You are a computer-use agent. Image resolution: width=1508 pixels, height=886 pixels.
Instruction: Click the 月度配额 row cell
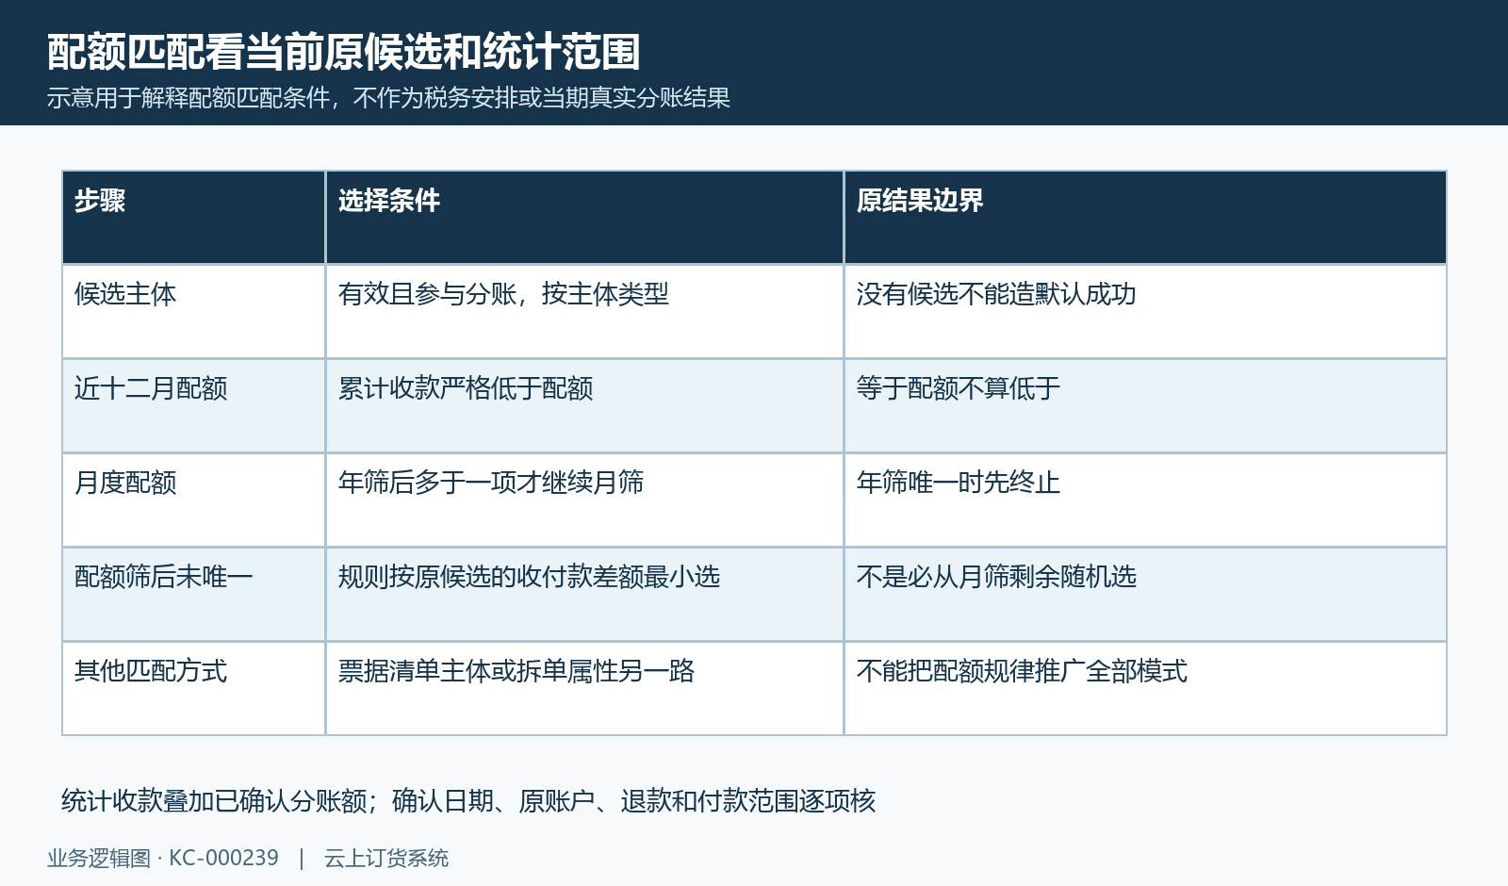[x=193, y=500]
